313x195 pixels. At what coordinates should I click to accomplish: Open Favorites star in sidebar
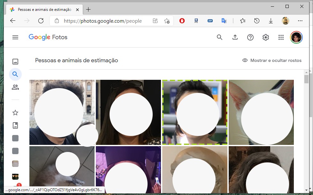15,113
